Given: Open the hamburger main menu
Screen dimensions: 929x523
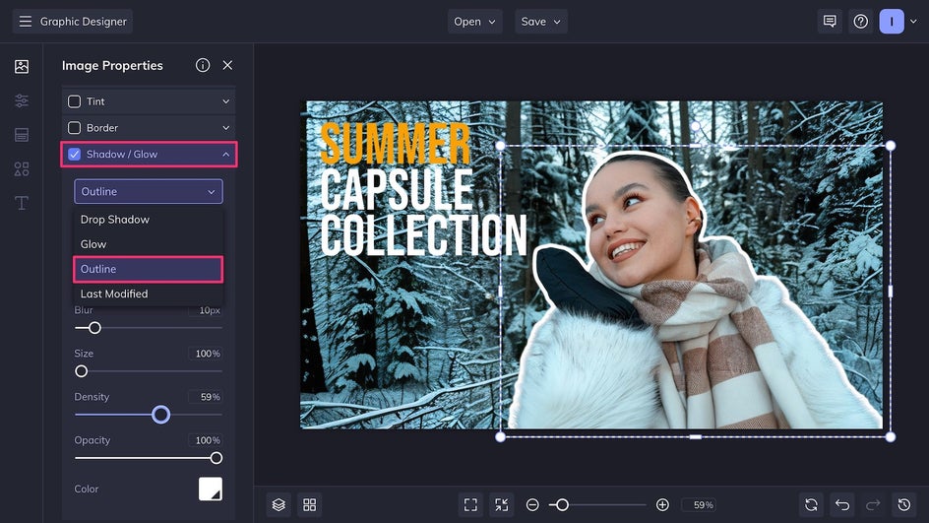Looking at the screenshot, I should tap(25, 22).
